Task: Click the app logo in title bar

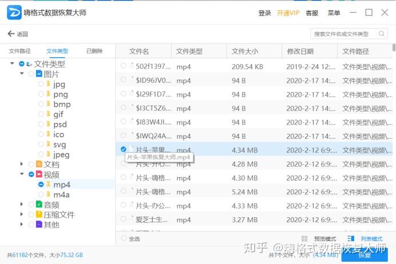Action: coord(14,13)
